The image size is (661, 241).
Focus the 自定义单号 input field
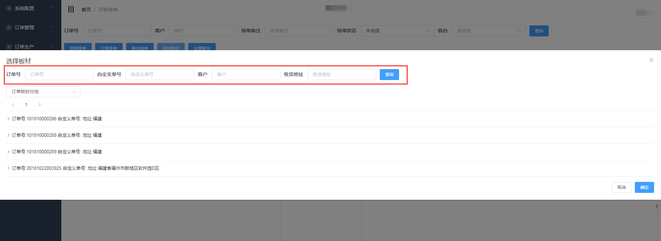coord(160,75)
